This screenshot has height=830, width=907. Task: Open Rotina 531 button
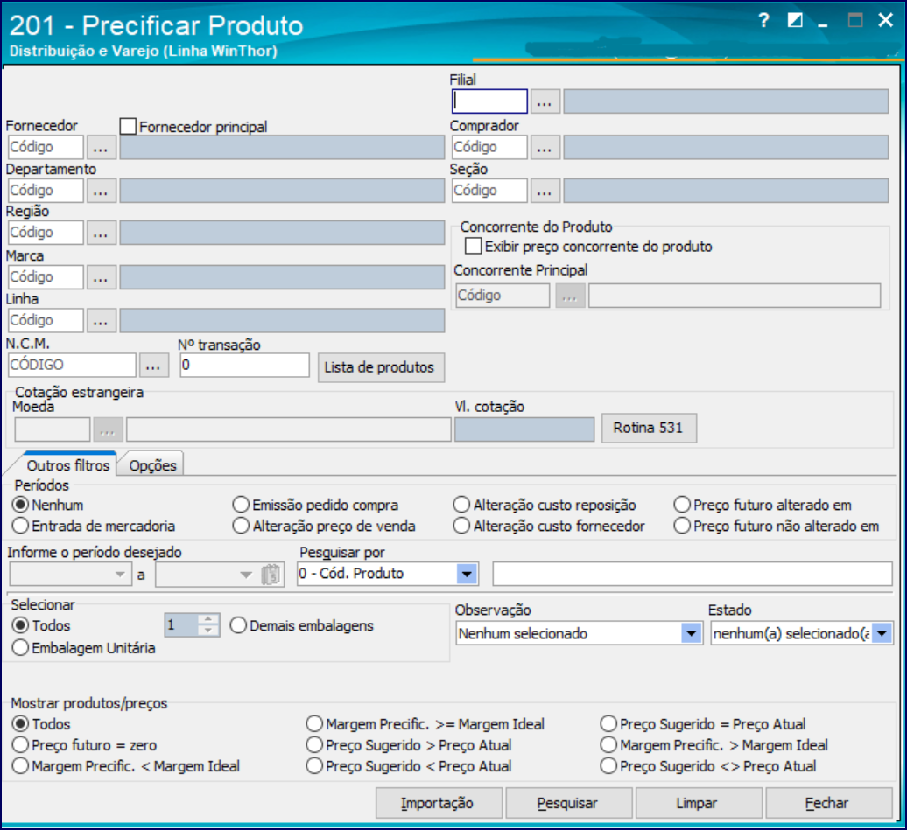pyautogui.click(x=649, y=428)
